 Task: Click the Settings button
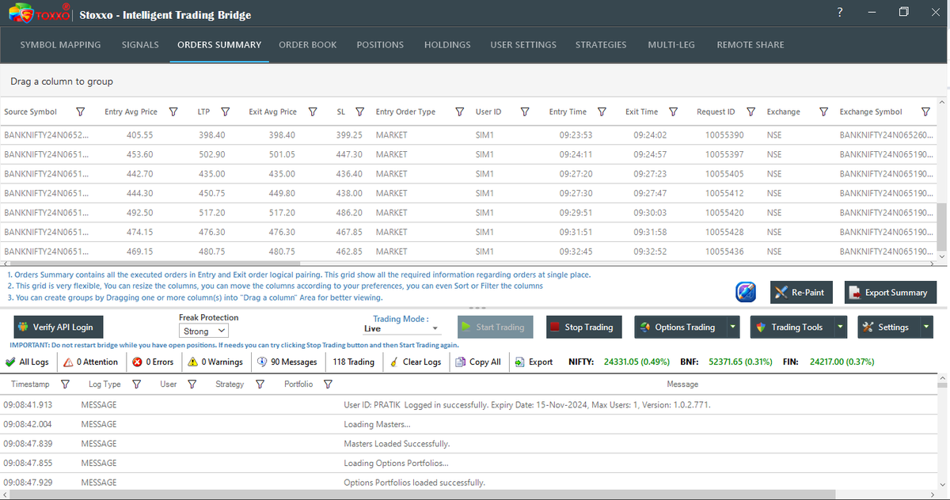tap(887, 327)
